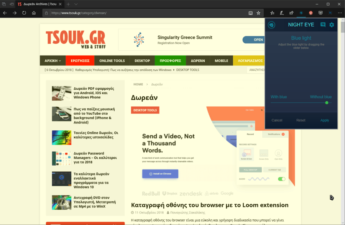
Task: Open the ONLINE TOOLS menu item
Action: (x=112, y=61)
